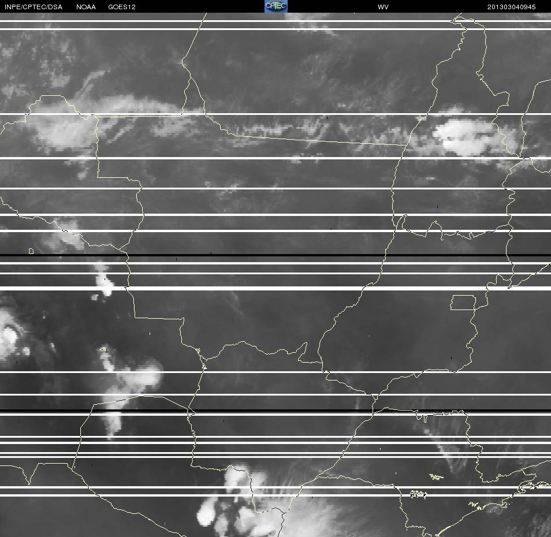Click the WV channel label
This screenshot has width=551, height=537.
tap(383, 7)
